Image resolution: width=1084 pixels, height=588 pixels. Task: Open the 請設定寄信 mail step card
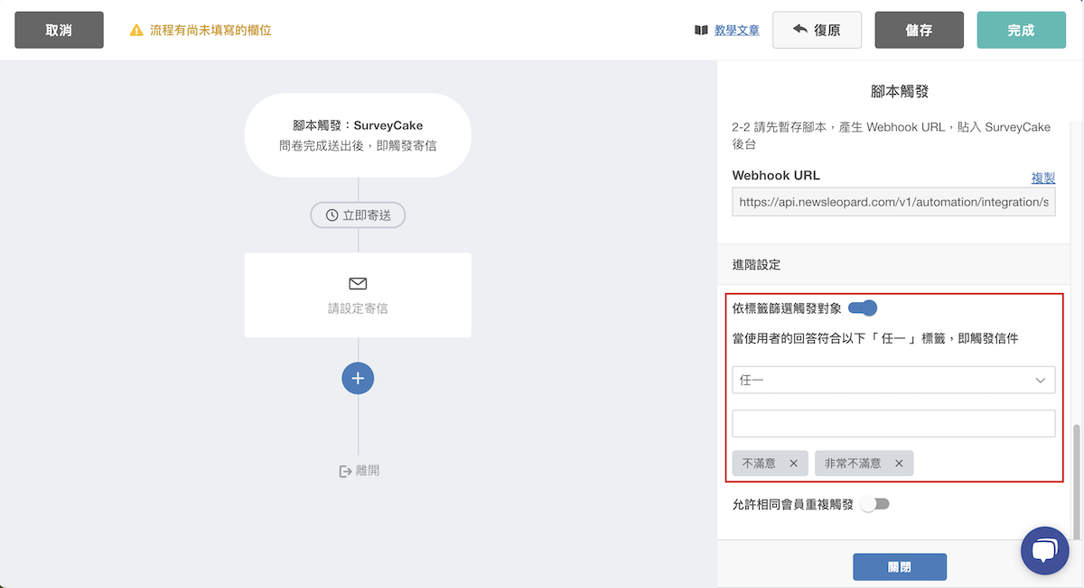tap(358, 295)
